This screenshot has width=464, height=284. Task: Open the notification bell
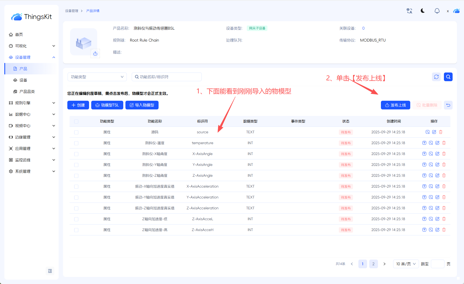437,11
